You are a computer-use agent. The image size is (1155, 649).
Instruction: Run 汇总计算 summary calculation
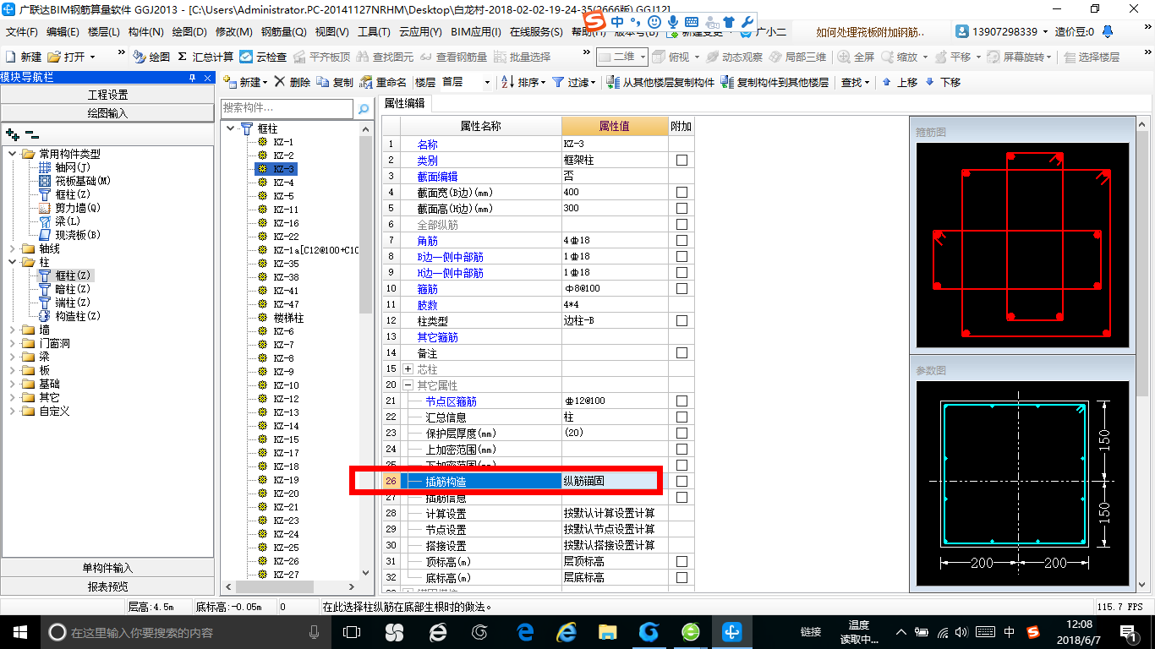tap(205, 57)
